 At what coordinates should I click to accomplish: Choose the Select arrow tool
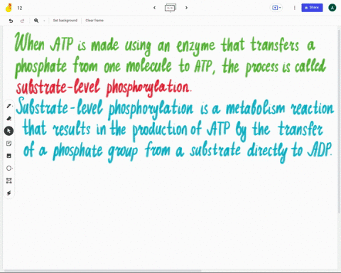[9, 131]
